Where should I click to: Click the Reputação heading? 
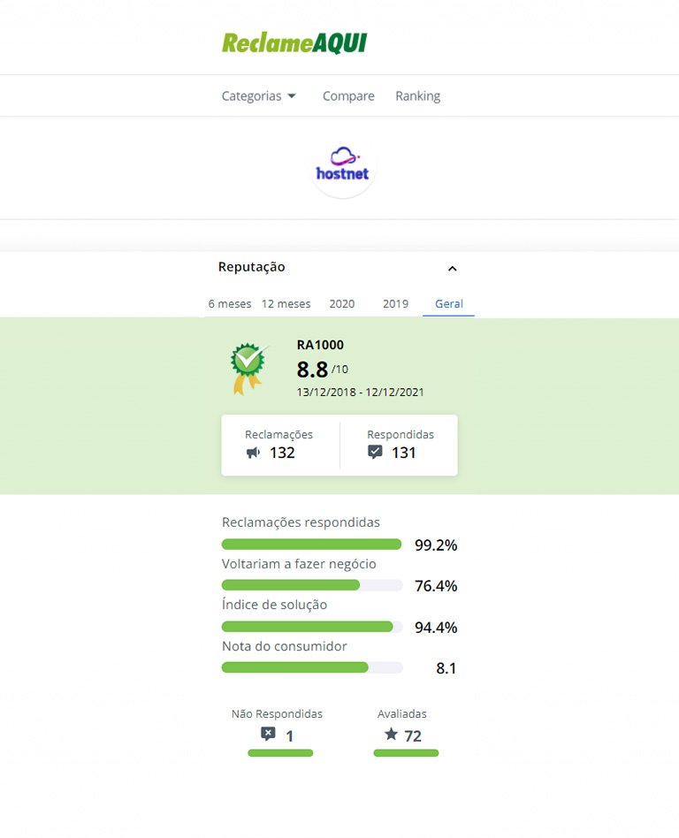[x=251, y=267]
